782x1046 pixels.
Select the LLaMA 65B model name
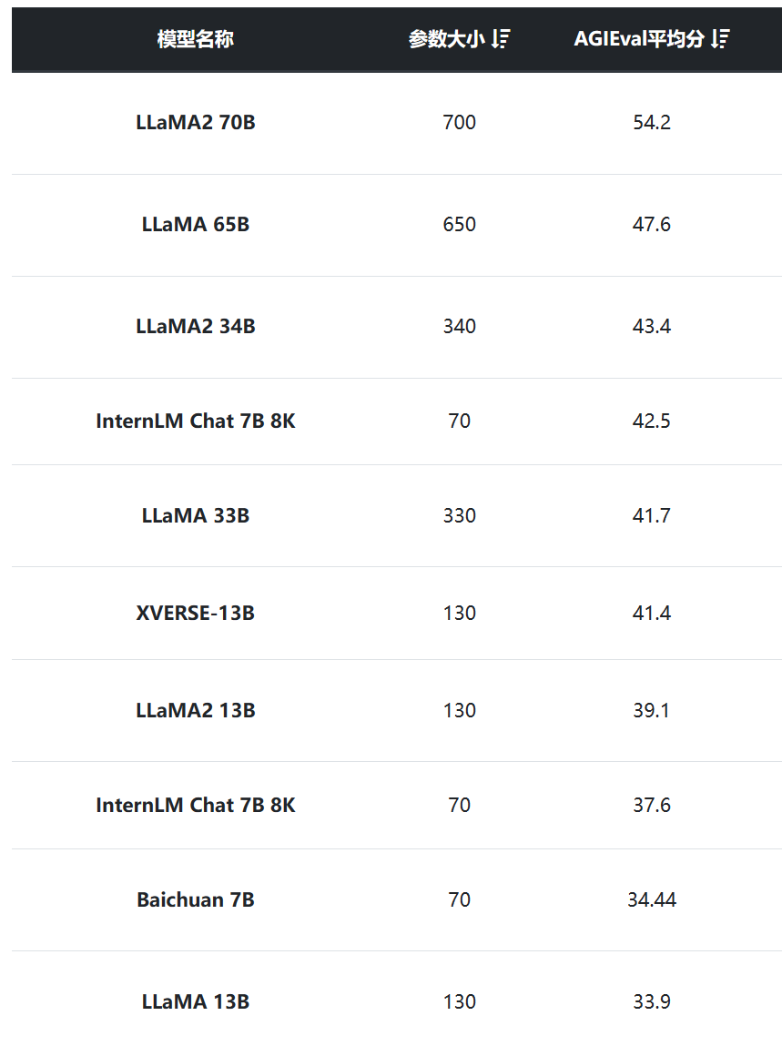(196, 224)
